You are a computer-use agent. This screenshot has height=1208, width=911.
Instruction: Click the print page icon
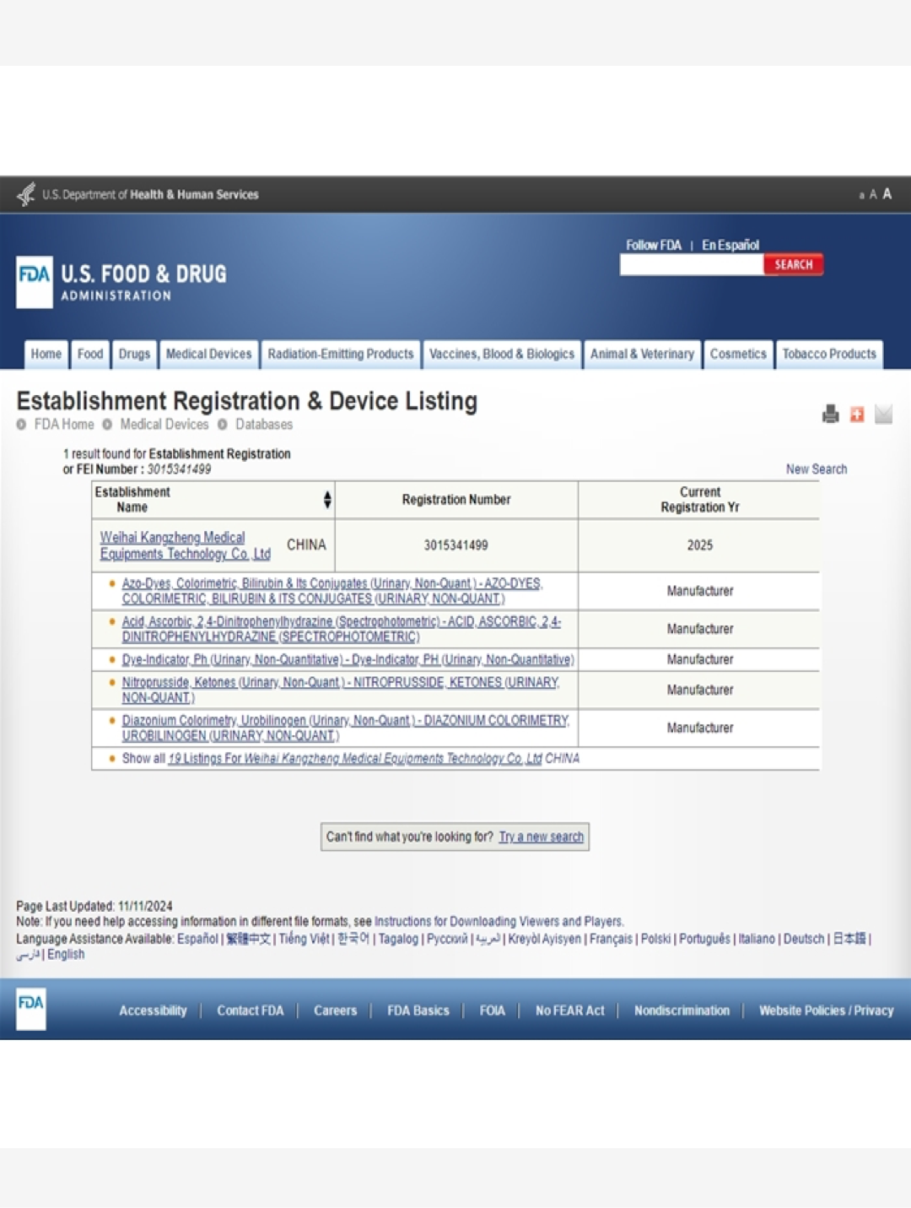831,414
